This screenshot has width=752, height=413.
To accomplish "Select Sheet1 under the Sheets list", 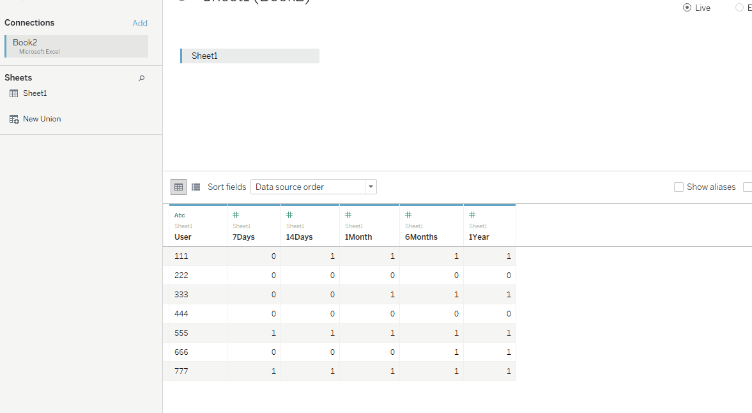I will pyautogui.click(x=35, y=93).
